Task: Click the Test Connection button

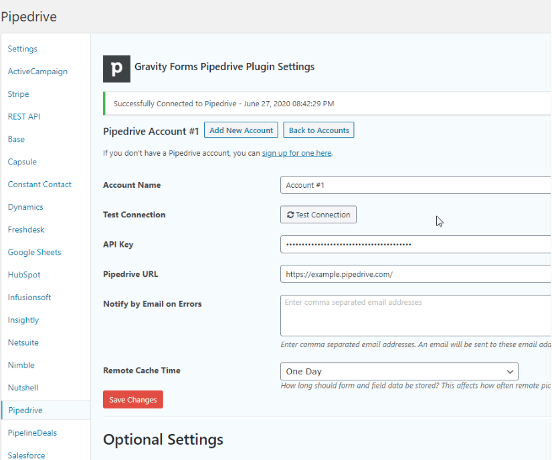Action: (318, 215)
